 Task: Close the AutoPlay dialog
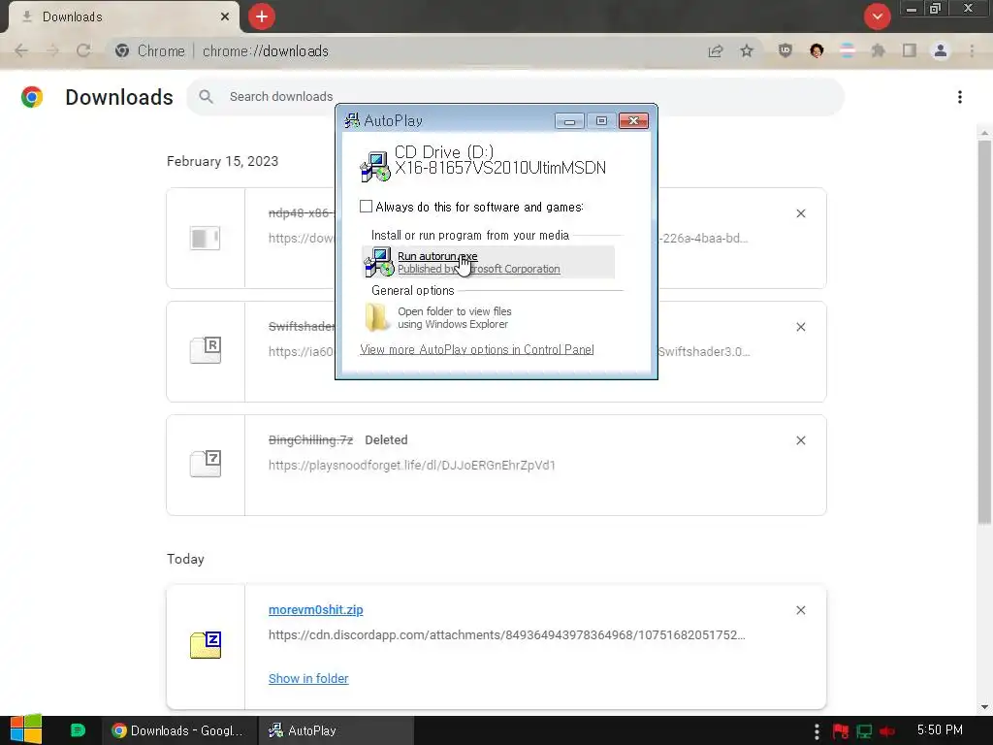click(633, 121)
